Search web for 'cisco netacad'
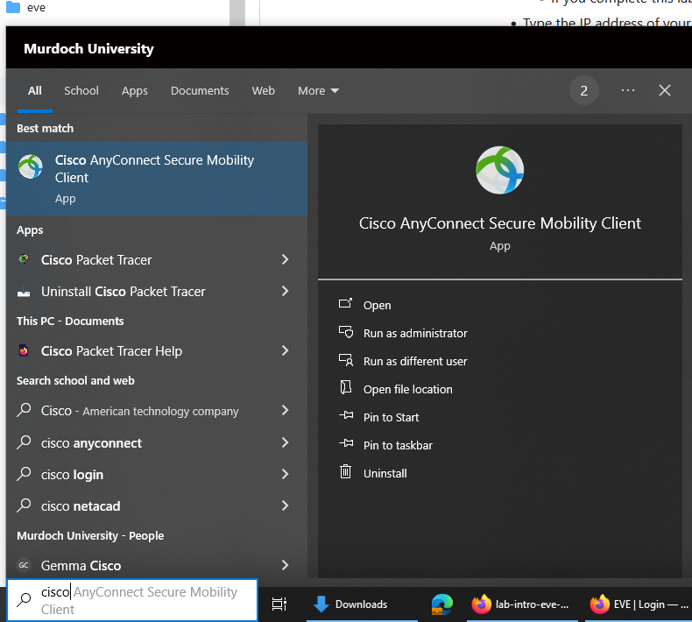692x622 pixels. point(157,505)
